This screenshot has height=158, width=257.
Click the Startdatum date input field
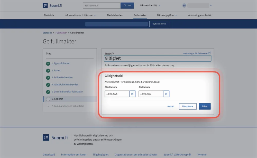click(x=117, y=94)
